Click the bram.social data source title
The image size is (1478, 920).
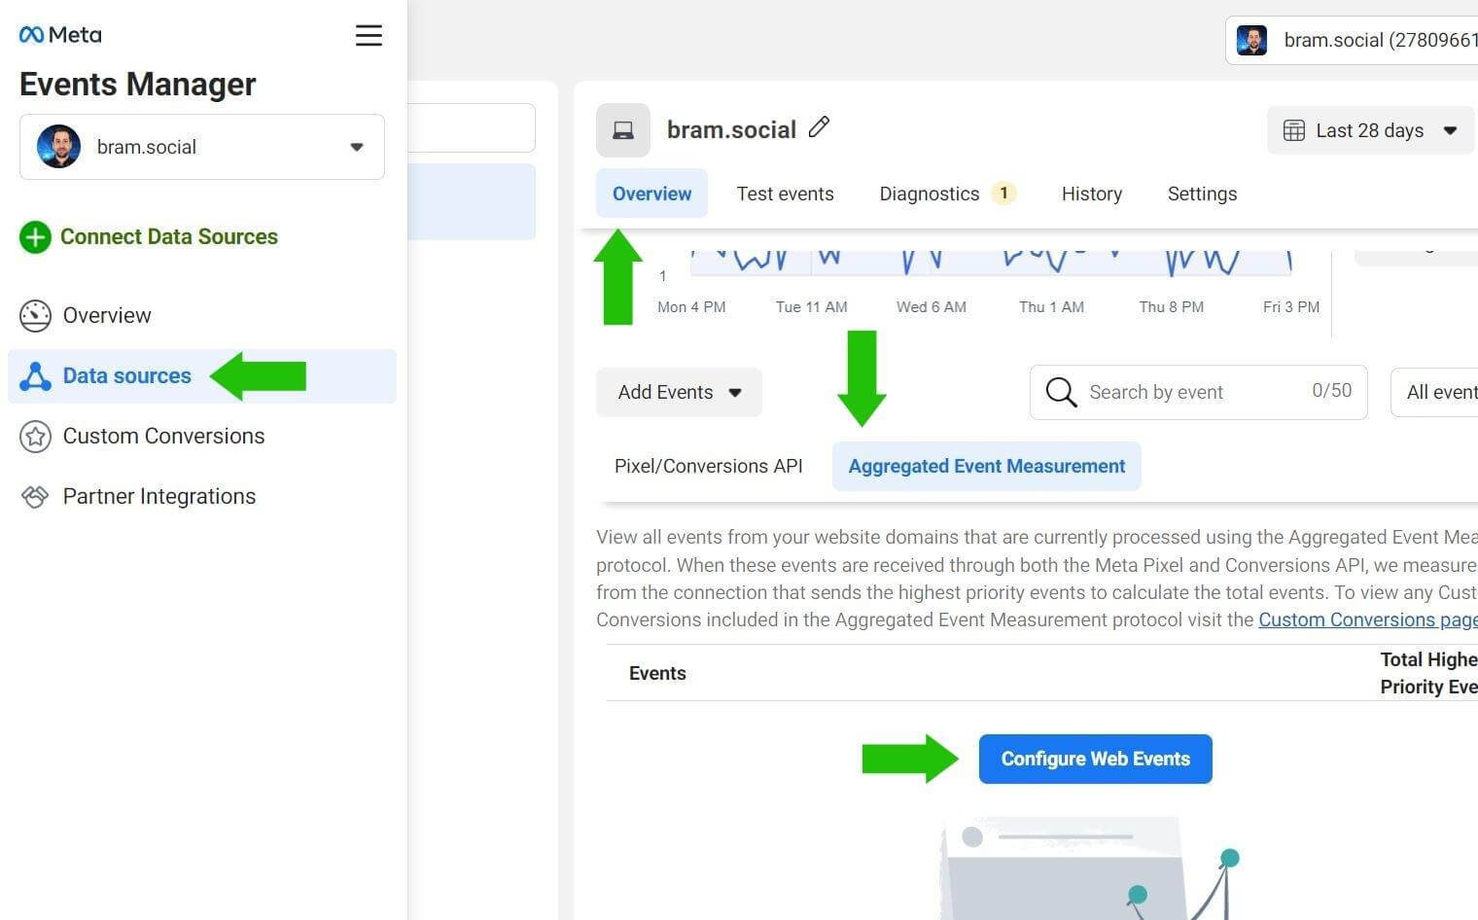click(x=731, y=129)
